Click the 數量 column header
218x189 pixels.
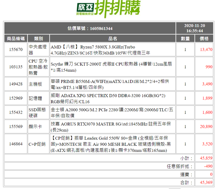click(185, 38)
